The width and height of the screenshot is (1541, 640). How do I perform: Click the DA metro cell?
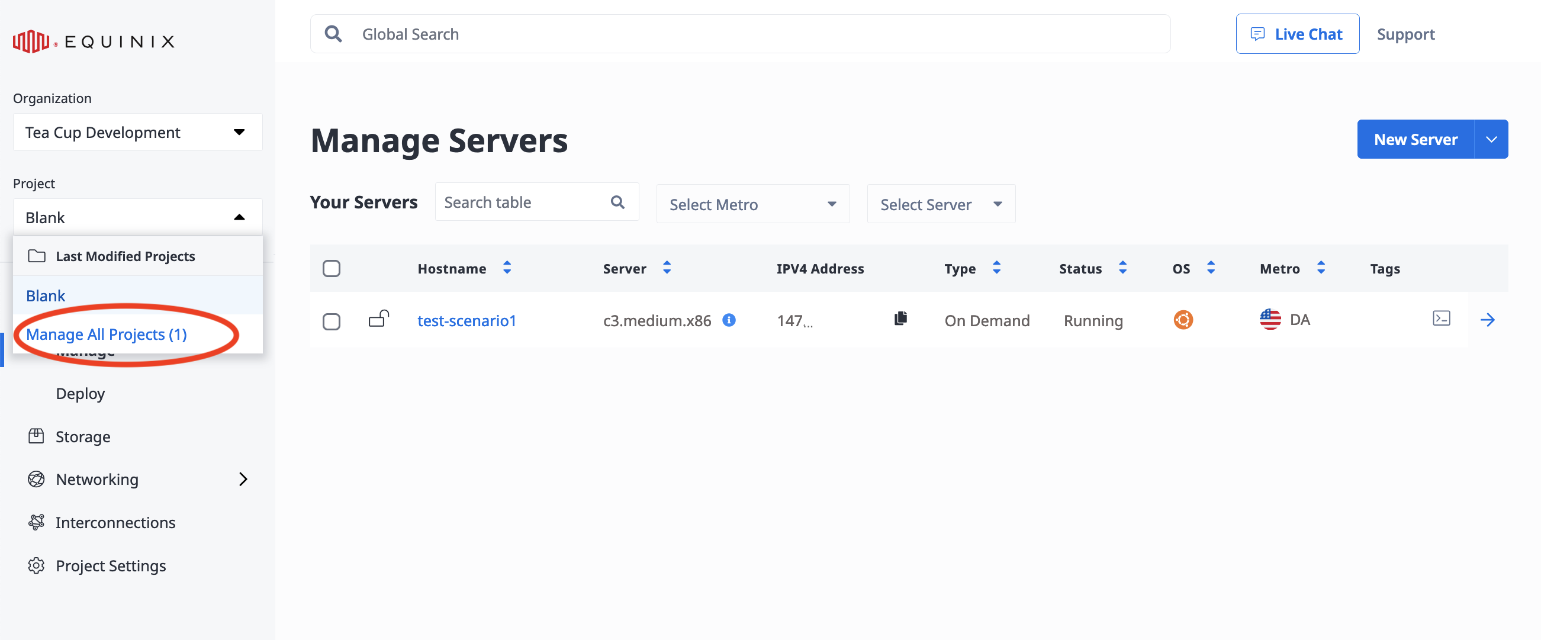tap(1299, 319)
